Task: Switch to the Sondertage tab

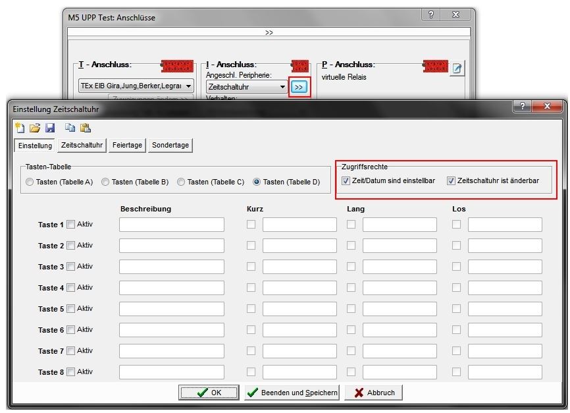Action: (170, 145)
